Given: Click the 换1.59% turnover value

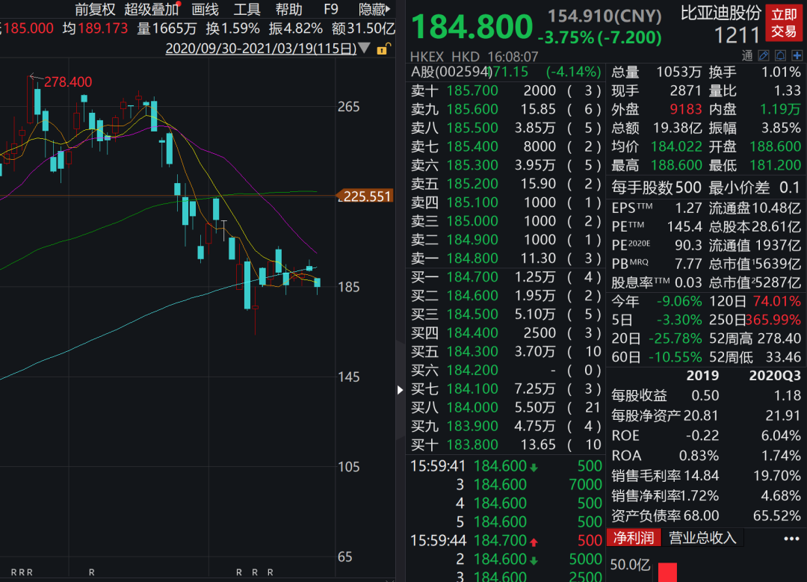Looking at the screenshot, I should tap(232, 28).
